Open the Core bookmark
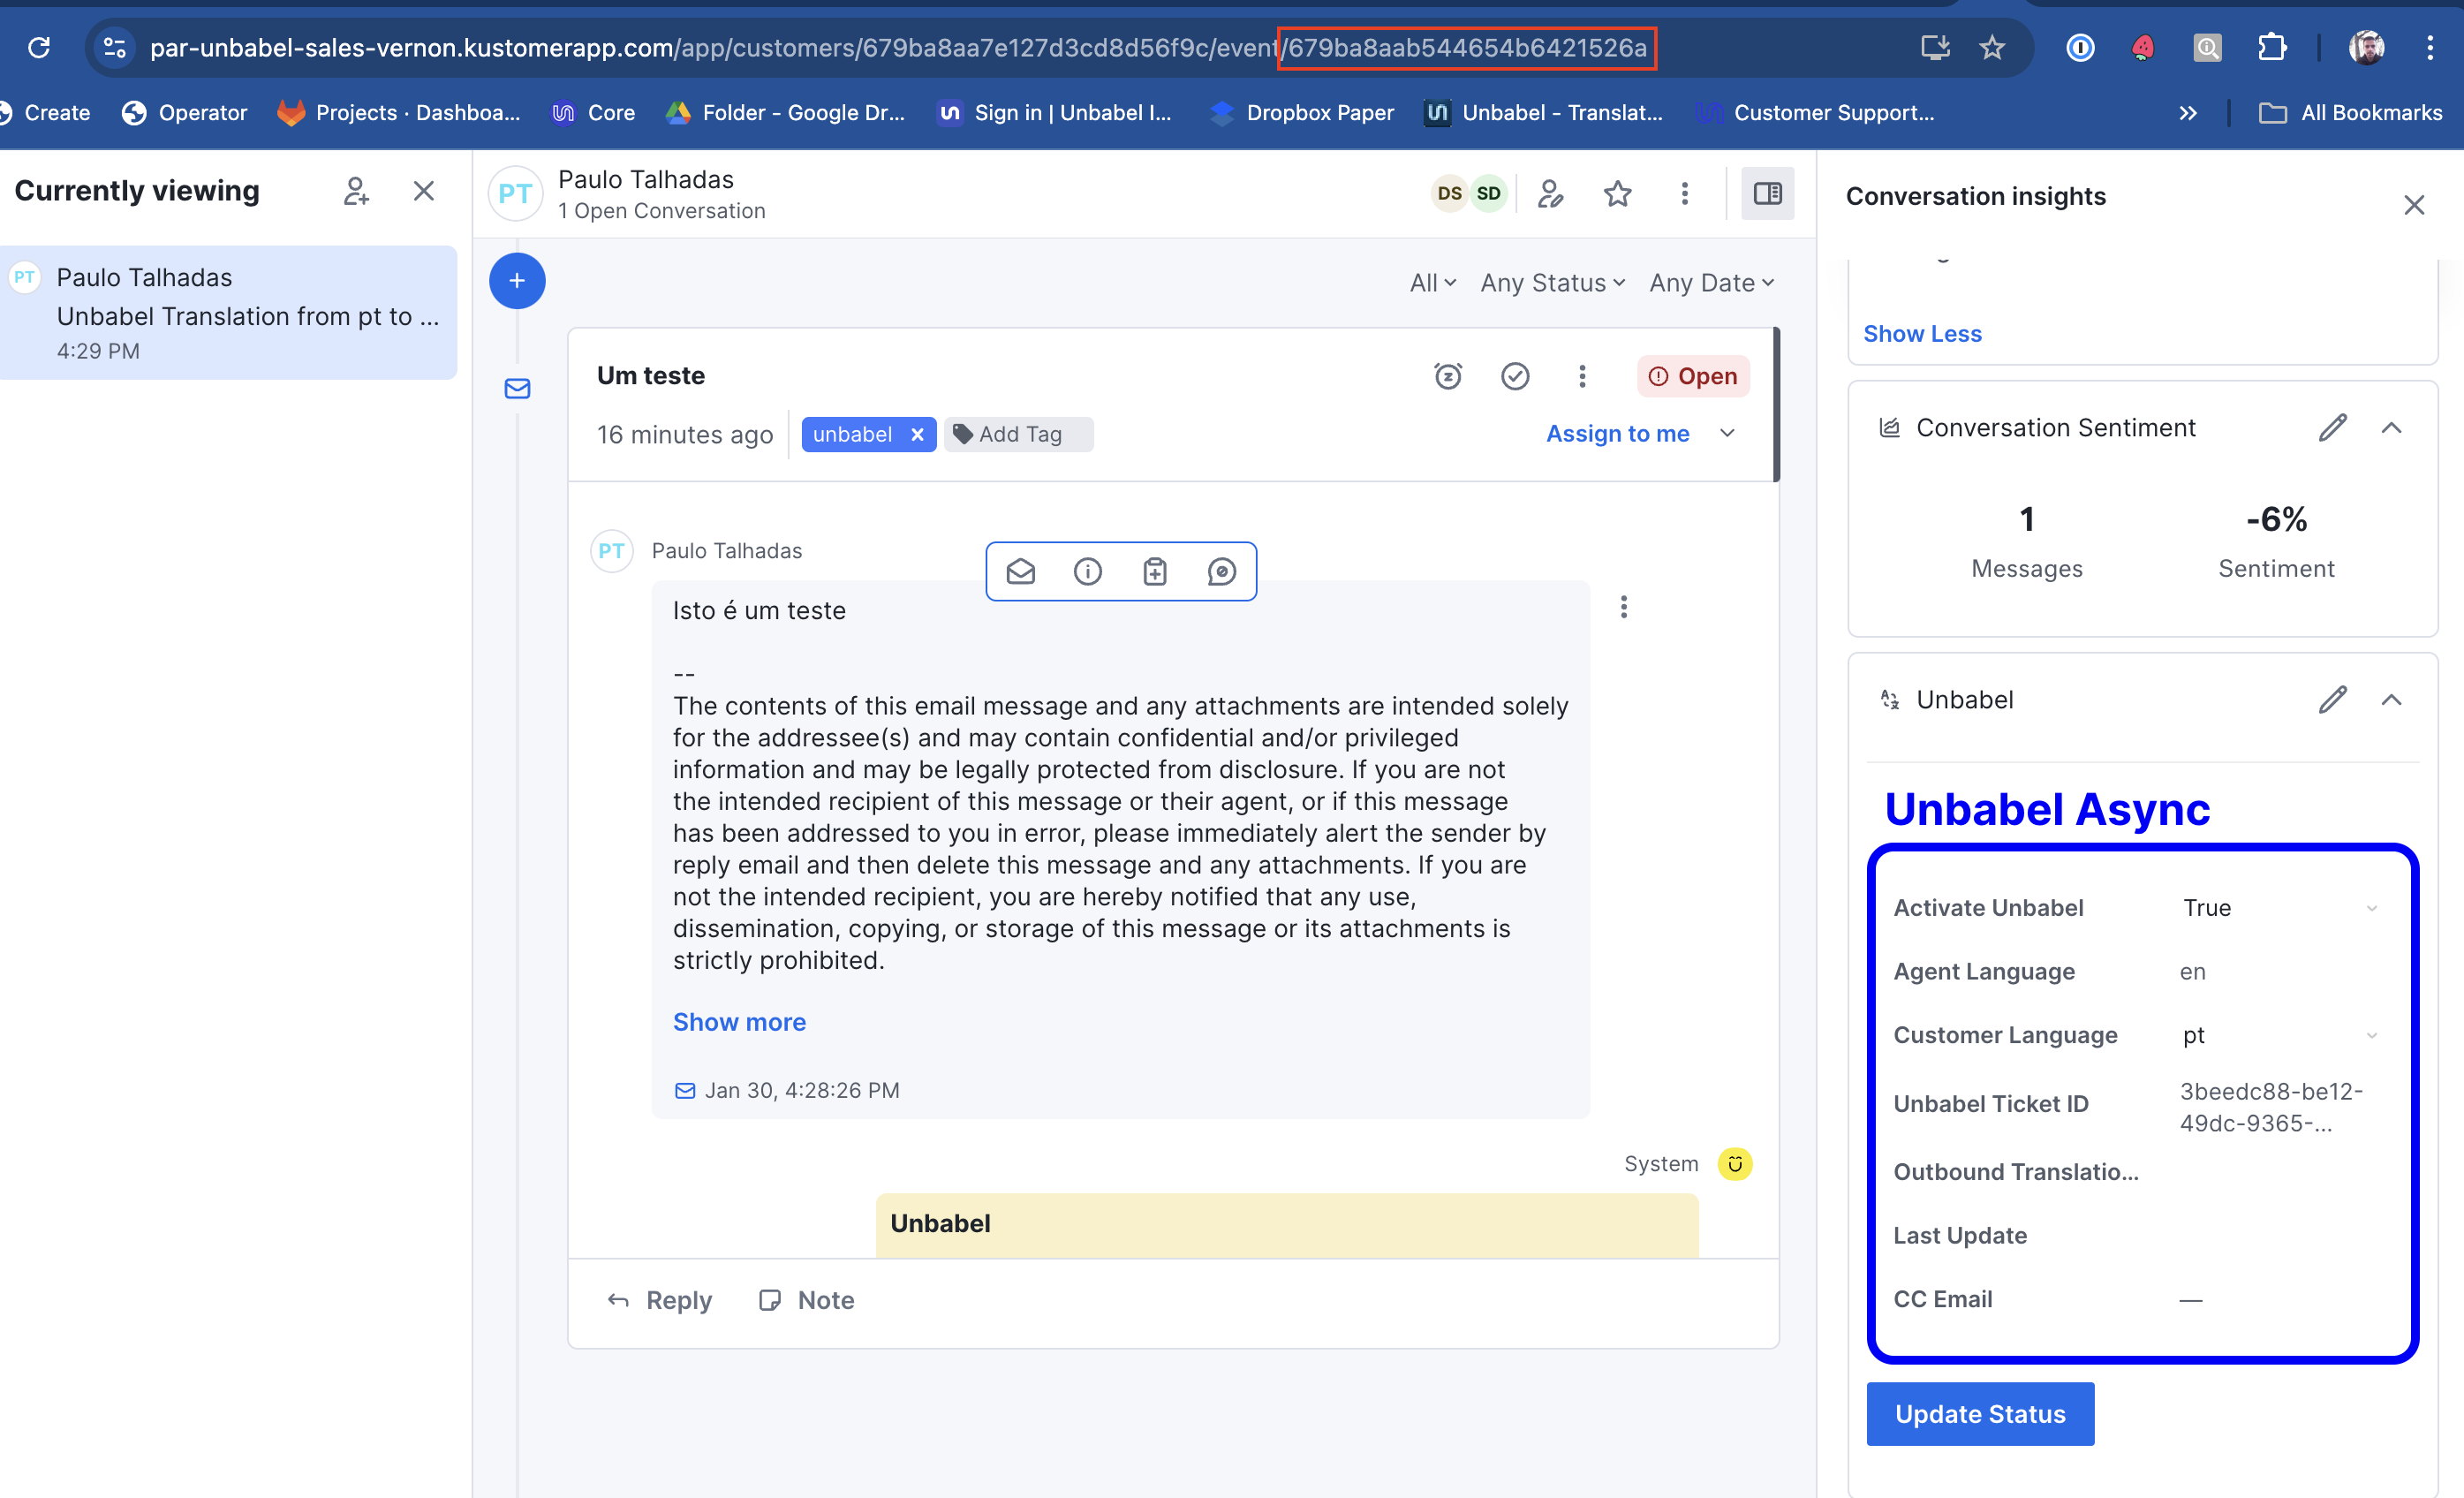This screenshot has width=2464, height=1498. pyautogui.click(x=593, y=113)
